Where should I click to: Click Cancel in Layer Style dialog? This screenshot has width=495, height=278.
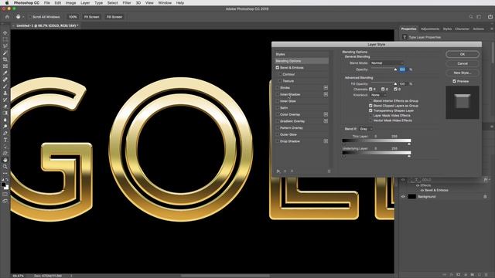coord(463,63)
